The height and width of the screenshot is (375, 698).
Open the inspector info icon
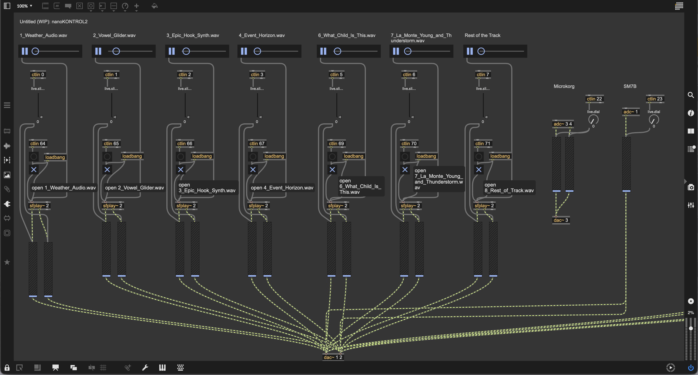pos(691,113)
